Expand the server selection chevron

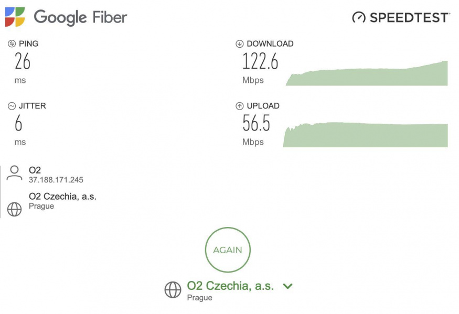[x=287, y=286]
